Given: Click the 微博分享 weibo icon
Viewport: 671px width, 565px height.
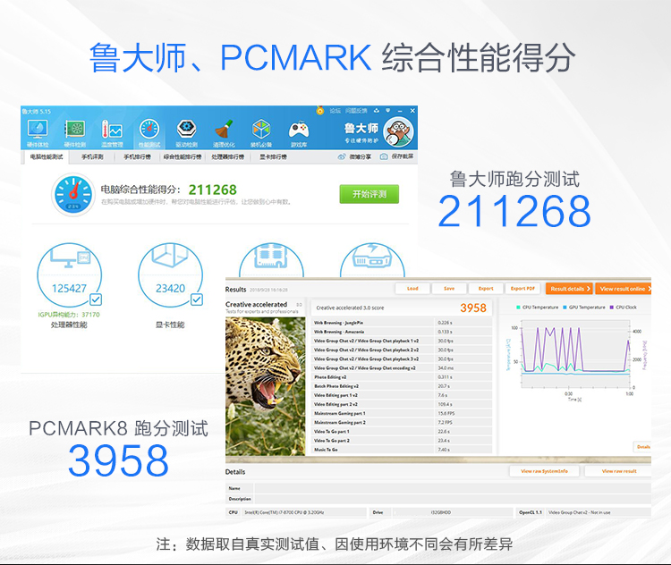Looking at the screenshot, I should (x=342, y=157).
